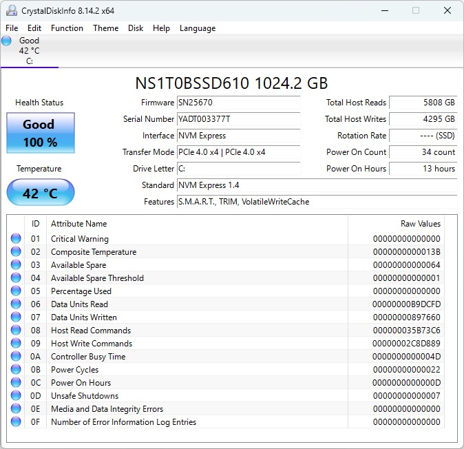Click the Raw Values column header
The width and height of the screenshot is (464, 449).
420,224
